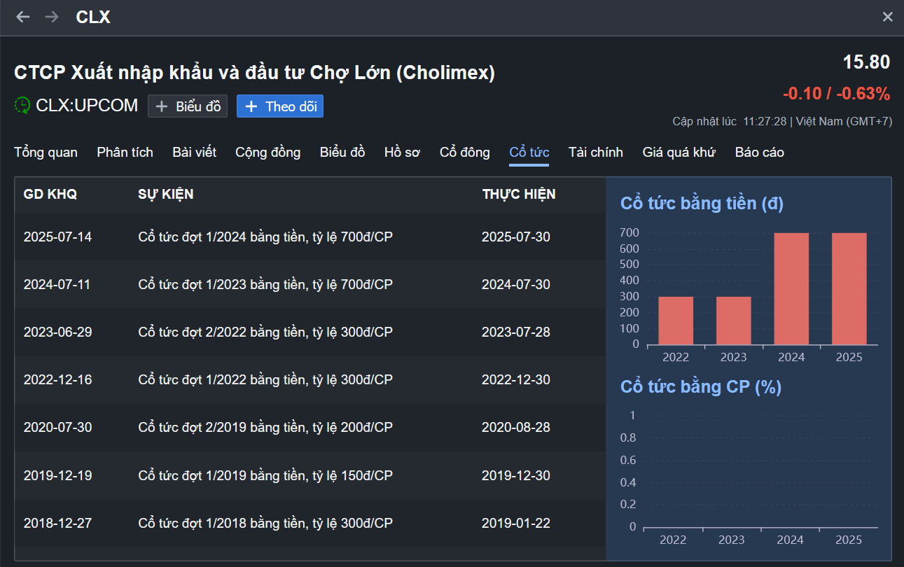Select the 2024-07-11 ex-date cell
Viewport: 904px width, 567px height.
click(57, 285)
